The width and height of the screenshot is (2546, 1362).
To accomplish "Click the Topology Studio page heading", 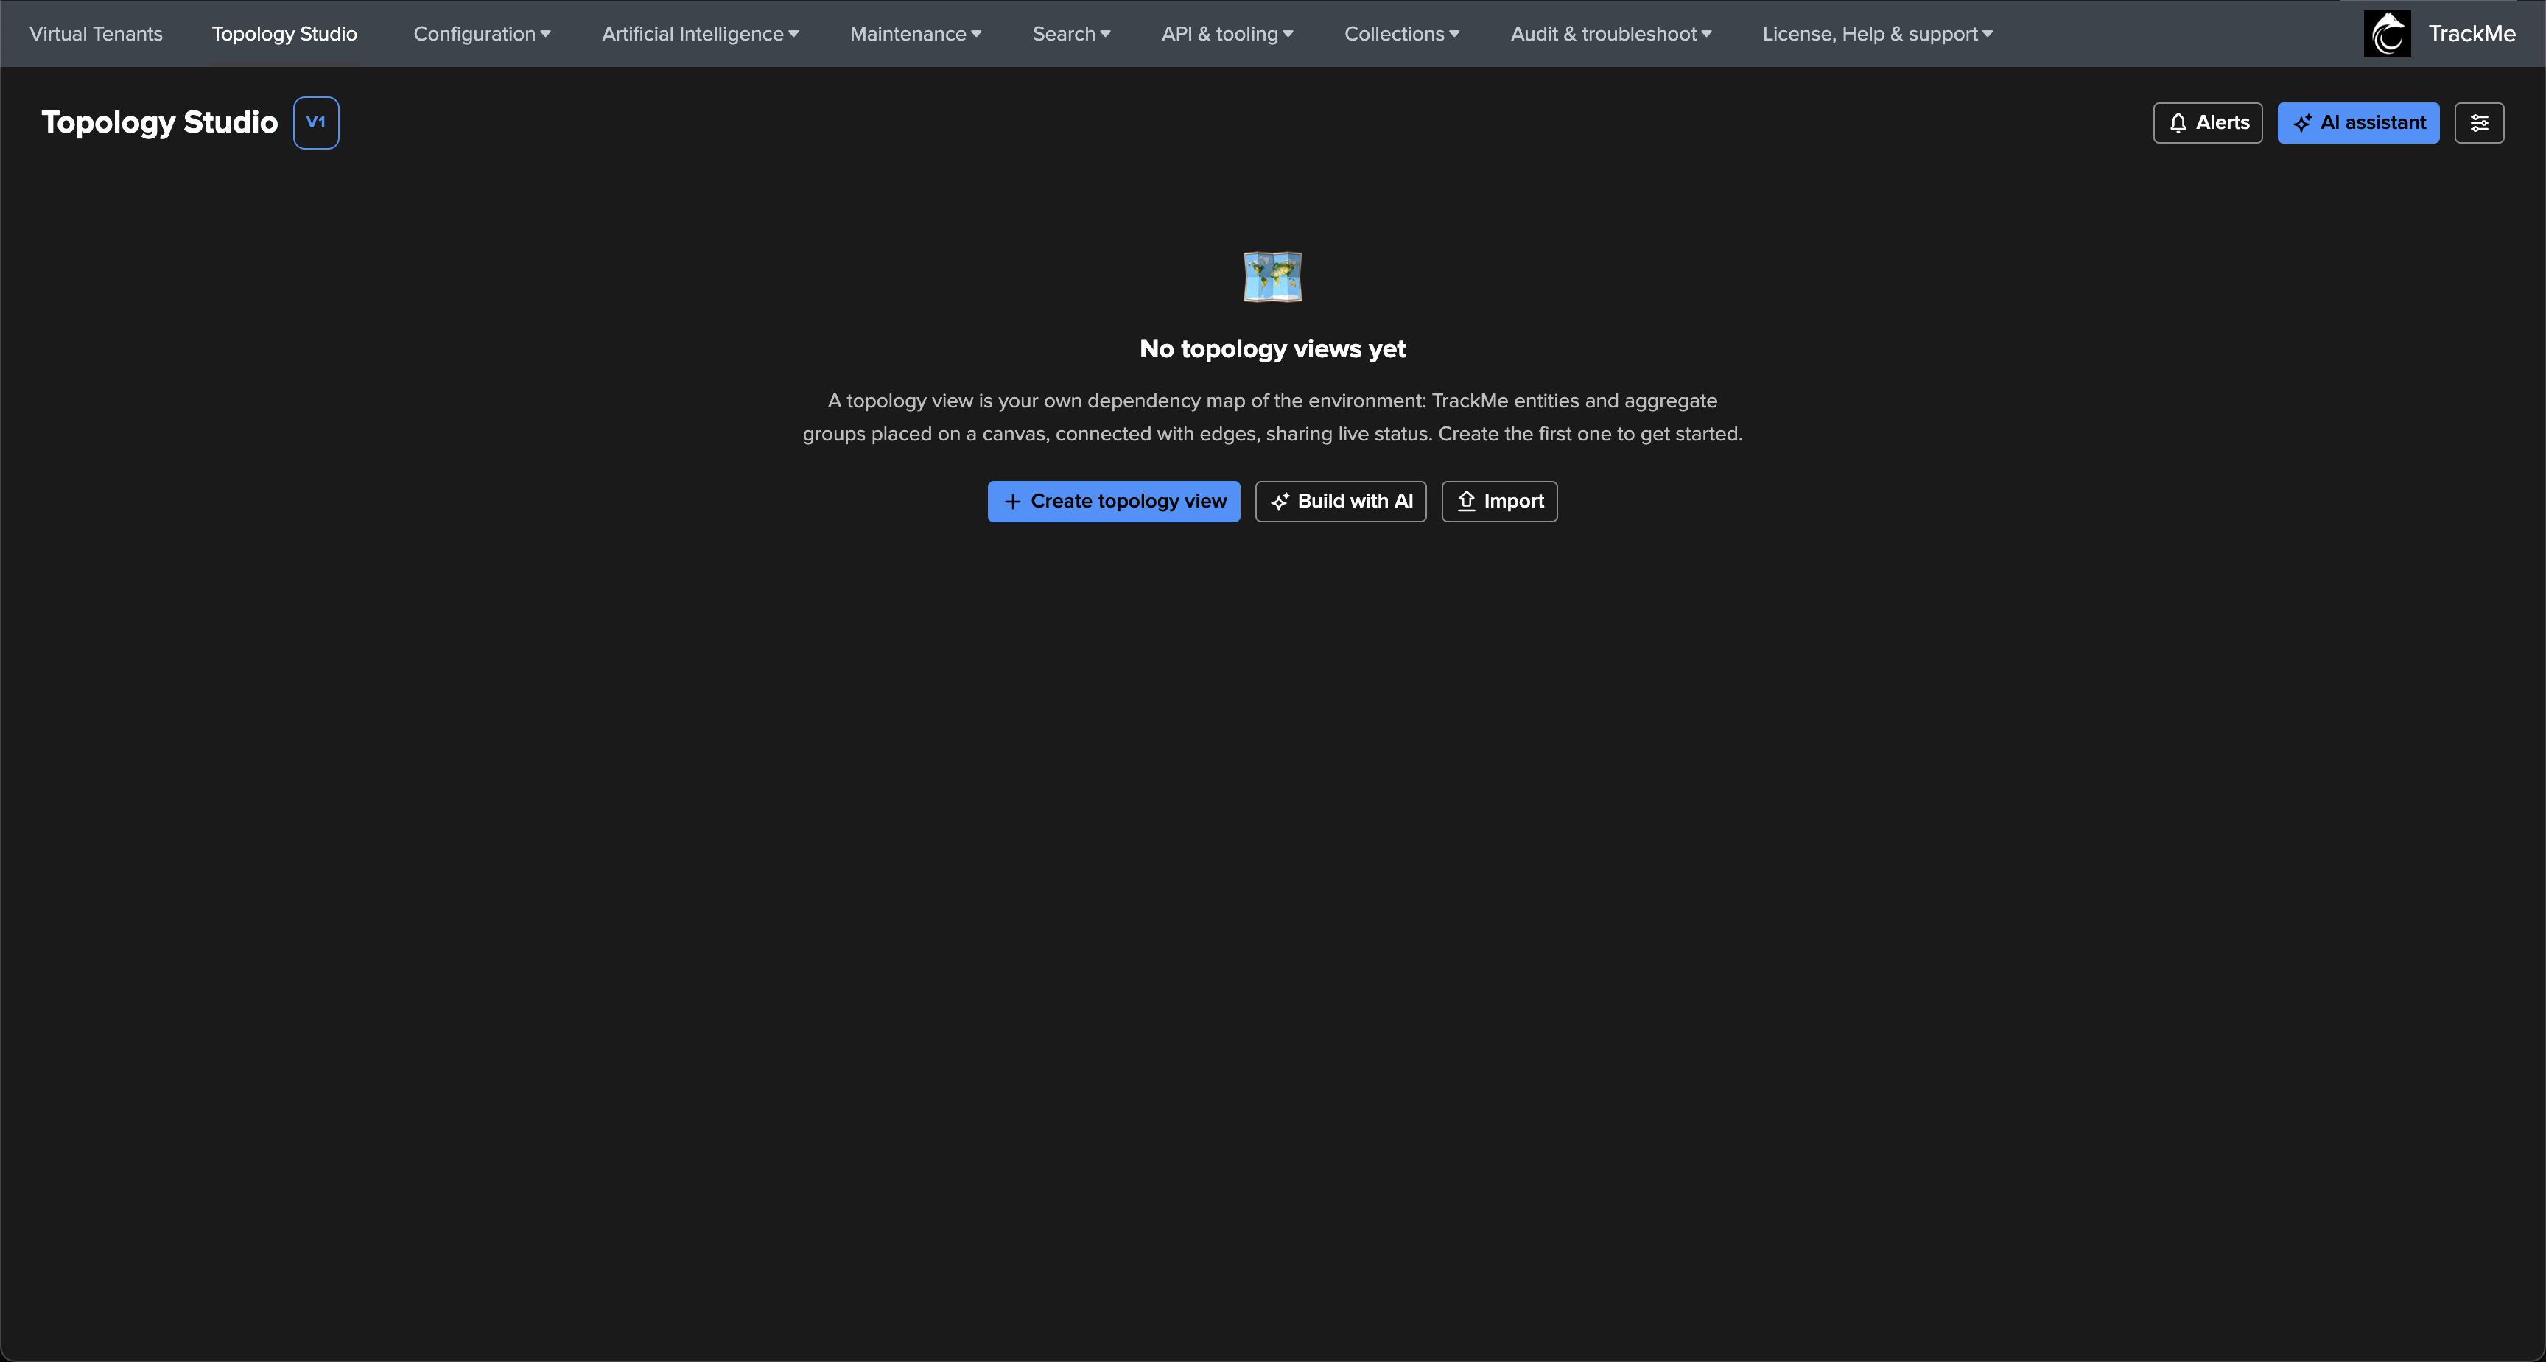I will click(159, 122).
